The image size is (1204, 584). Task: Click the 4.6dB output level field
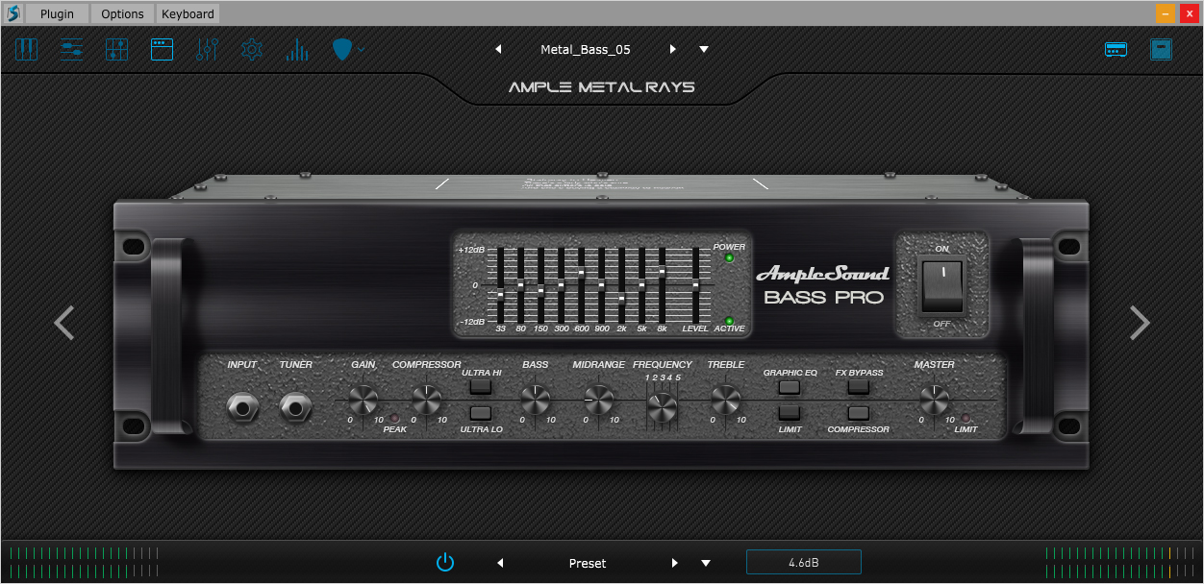[x=804, y=562]
